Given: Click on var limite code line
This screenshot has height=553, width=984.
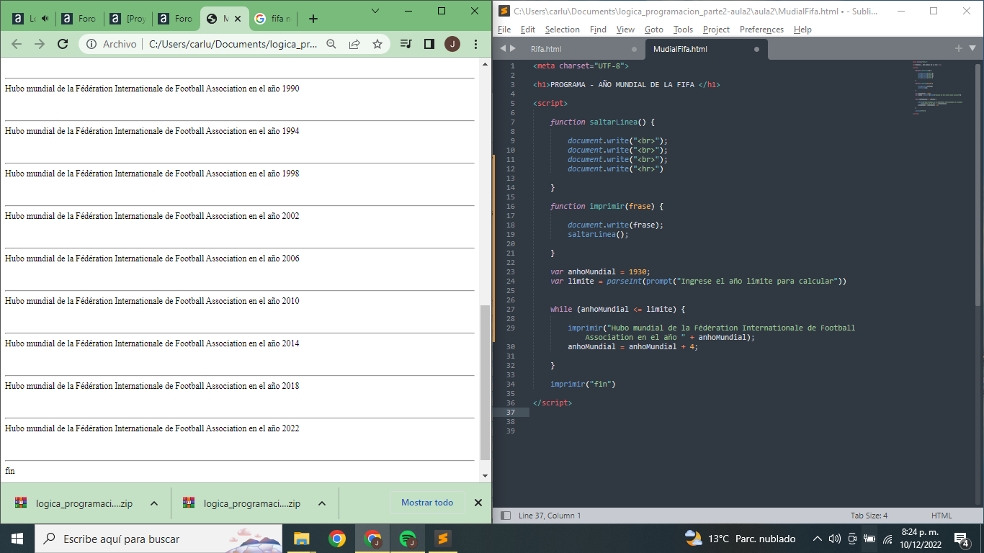Looking at the screenshot, I should 698,281.
